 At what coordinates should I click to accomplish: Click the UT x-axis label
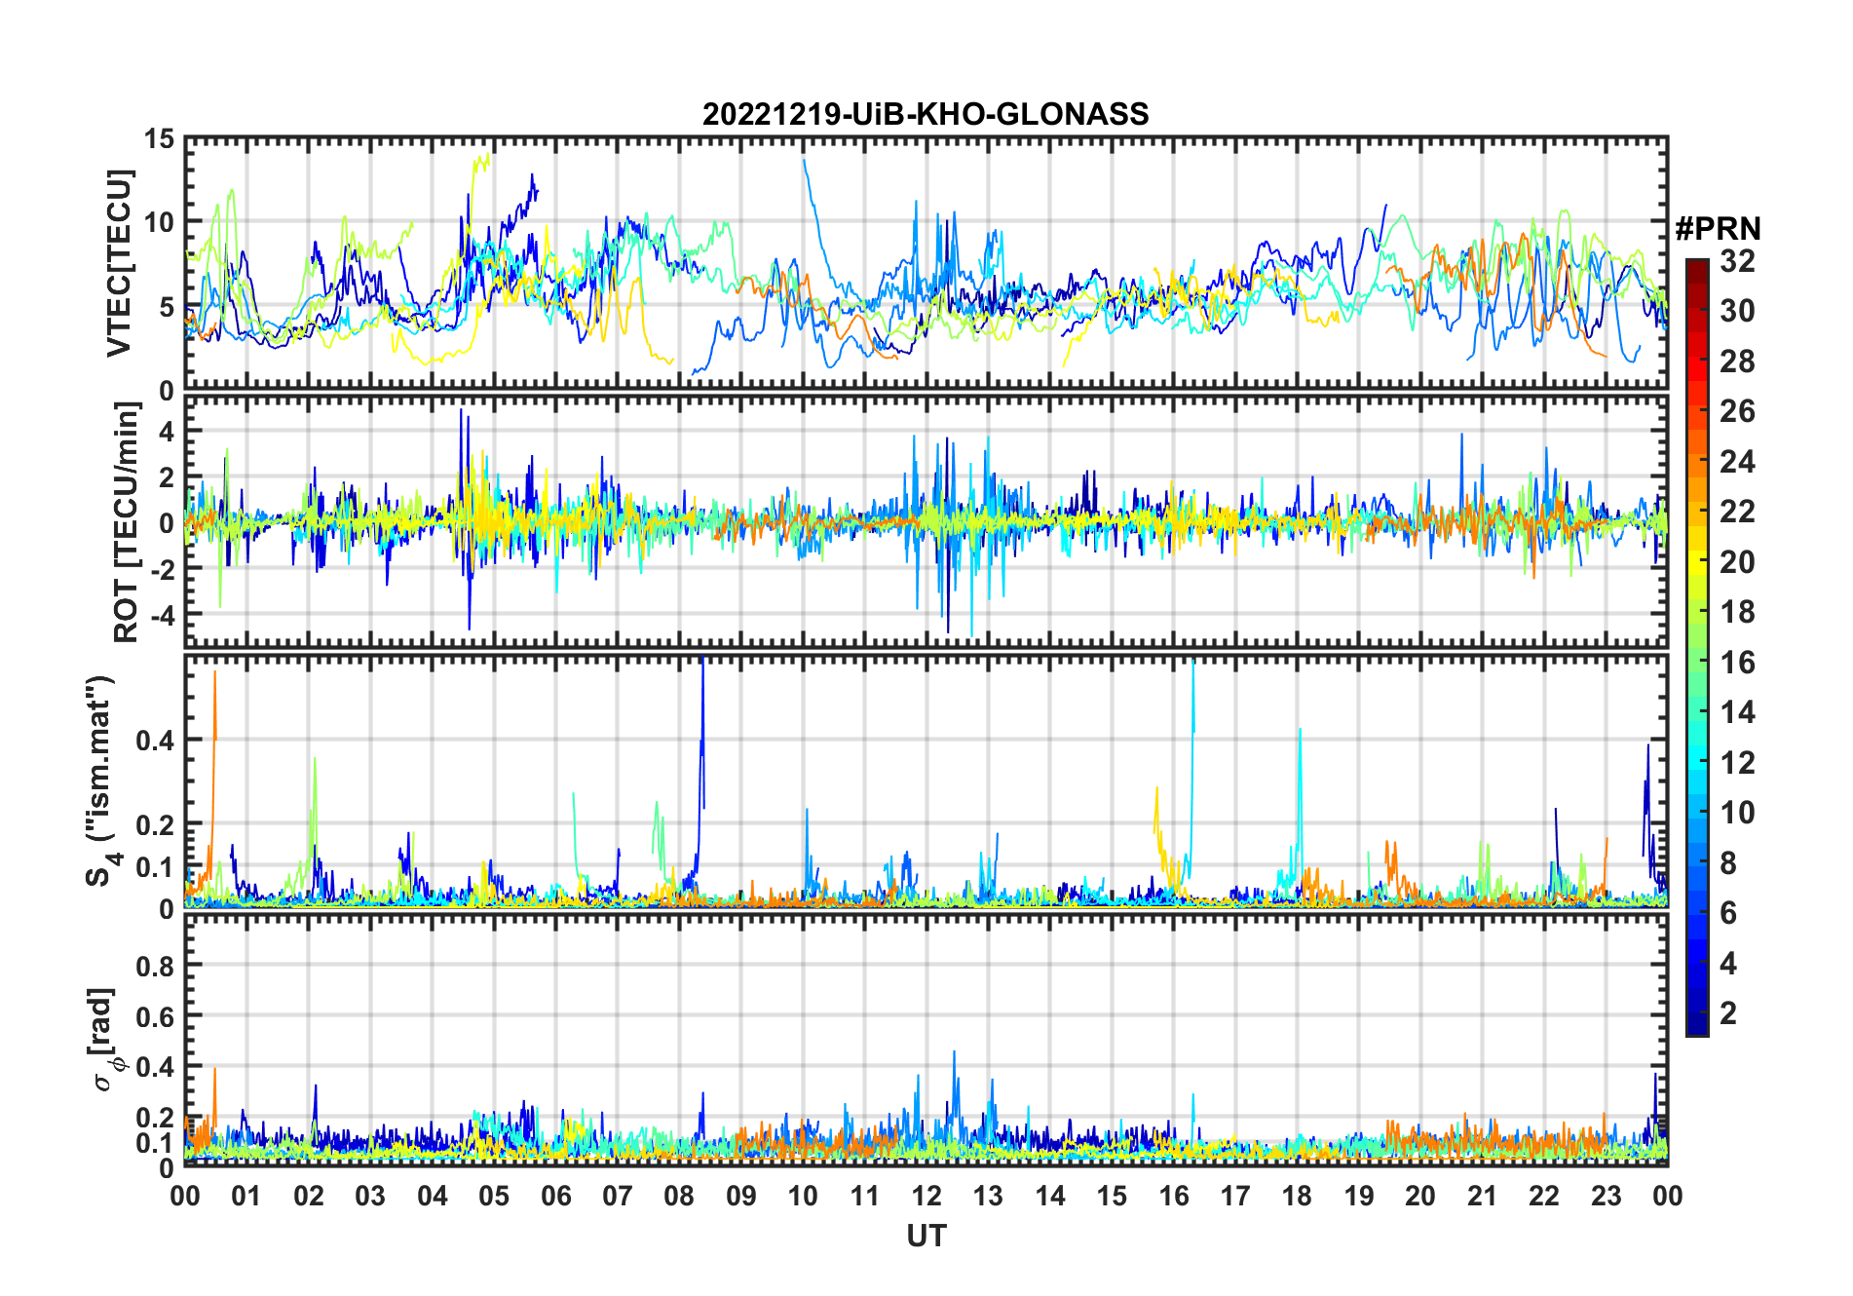(x=926, y=1237)
